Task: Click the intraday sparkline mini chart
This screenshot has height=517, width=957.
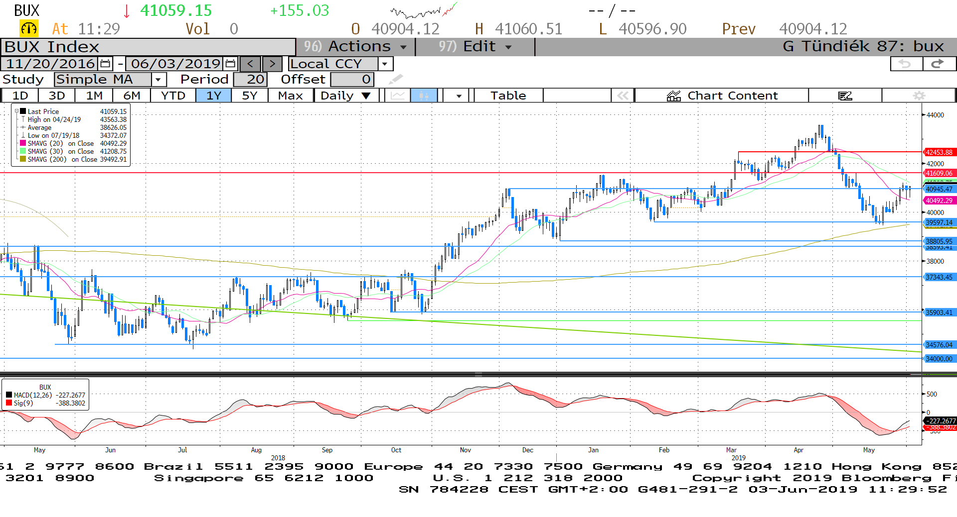Action: click(424, 10)
